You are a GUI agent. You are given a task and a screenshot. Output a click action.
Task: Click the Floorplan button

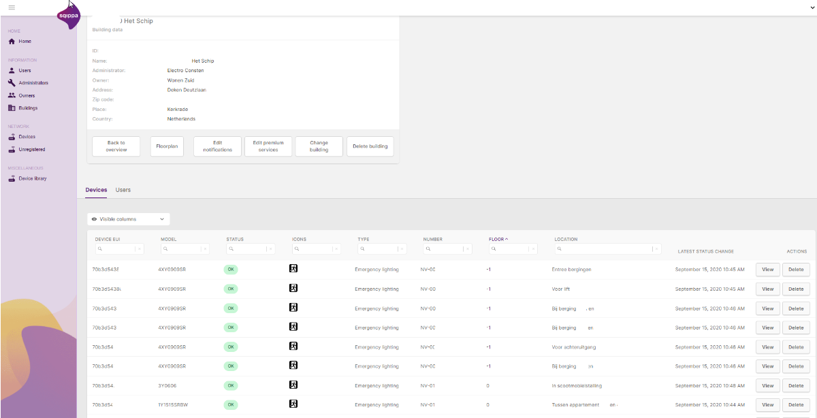click(x=167, y=146)
